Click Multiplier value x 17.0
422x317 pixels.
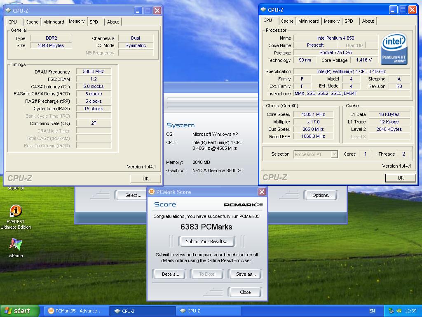313,122
